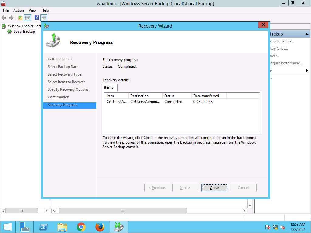Click the C:\Users\Admini... destination cell

click(x=145, y=102)
